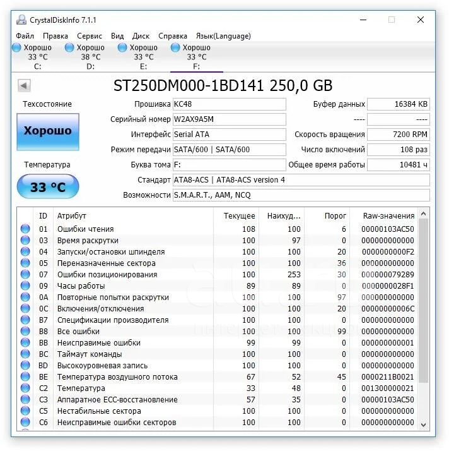Open the Файл menu
Viewport: 449px width, 451px height.
(x=25, y=36)
